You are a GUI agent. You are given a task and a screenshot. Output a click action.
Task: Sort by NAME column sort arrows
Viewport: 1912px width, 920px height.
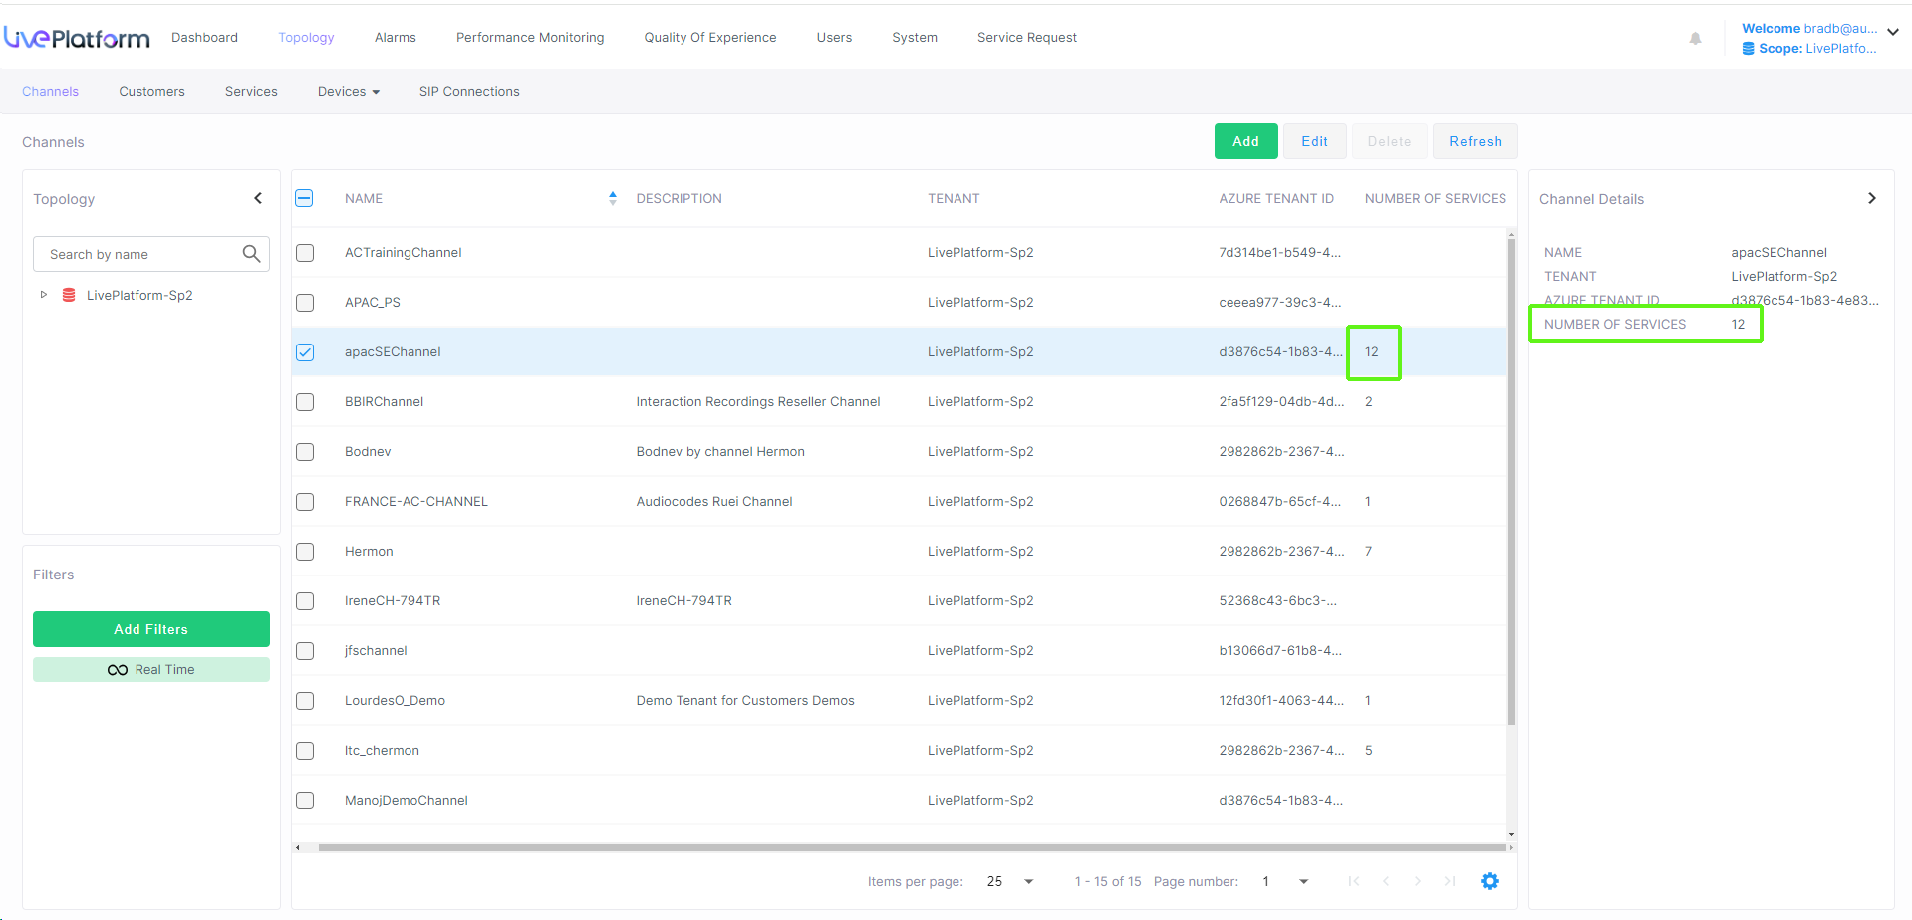[x=613, y=198]
